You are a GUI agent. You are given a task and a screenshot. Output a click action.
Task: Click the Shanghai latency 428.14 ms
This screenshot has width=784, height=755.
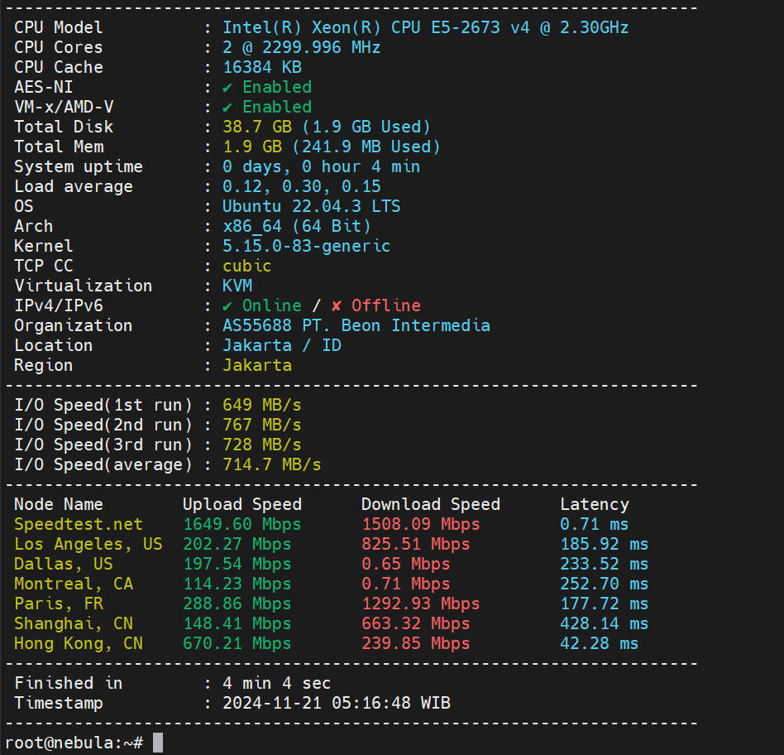605,624
